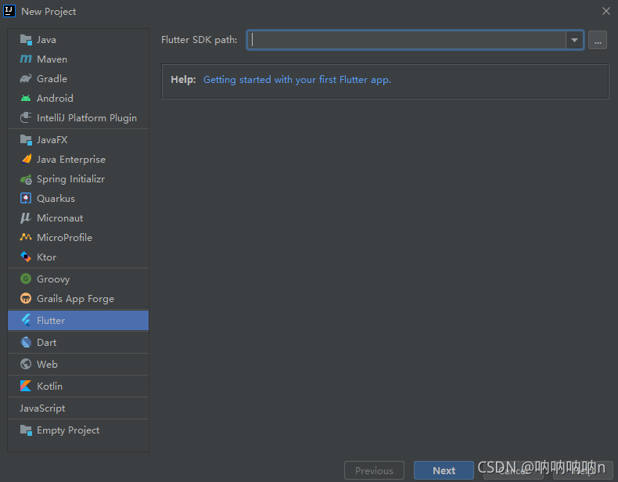Viewport: 618px width, 482px height.
Task: Select the JavaFX folder icon
Action: click(26, 140)
